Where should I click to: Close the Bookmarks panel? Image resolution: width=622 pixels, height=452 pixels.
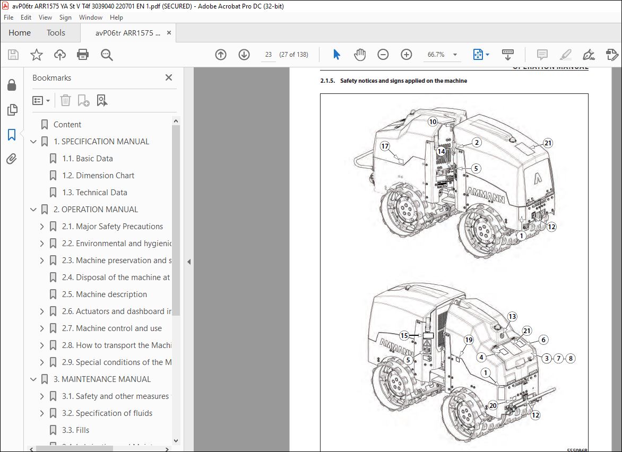click(169, 77)
